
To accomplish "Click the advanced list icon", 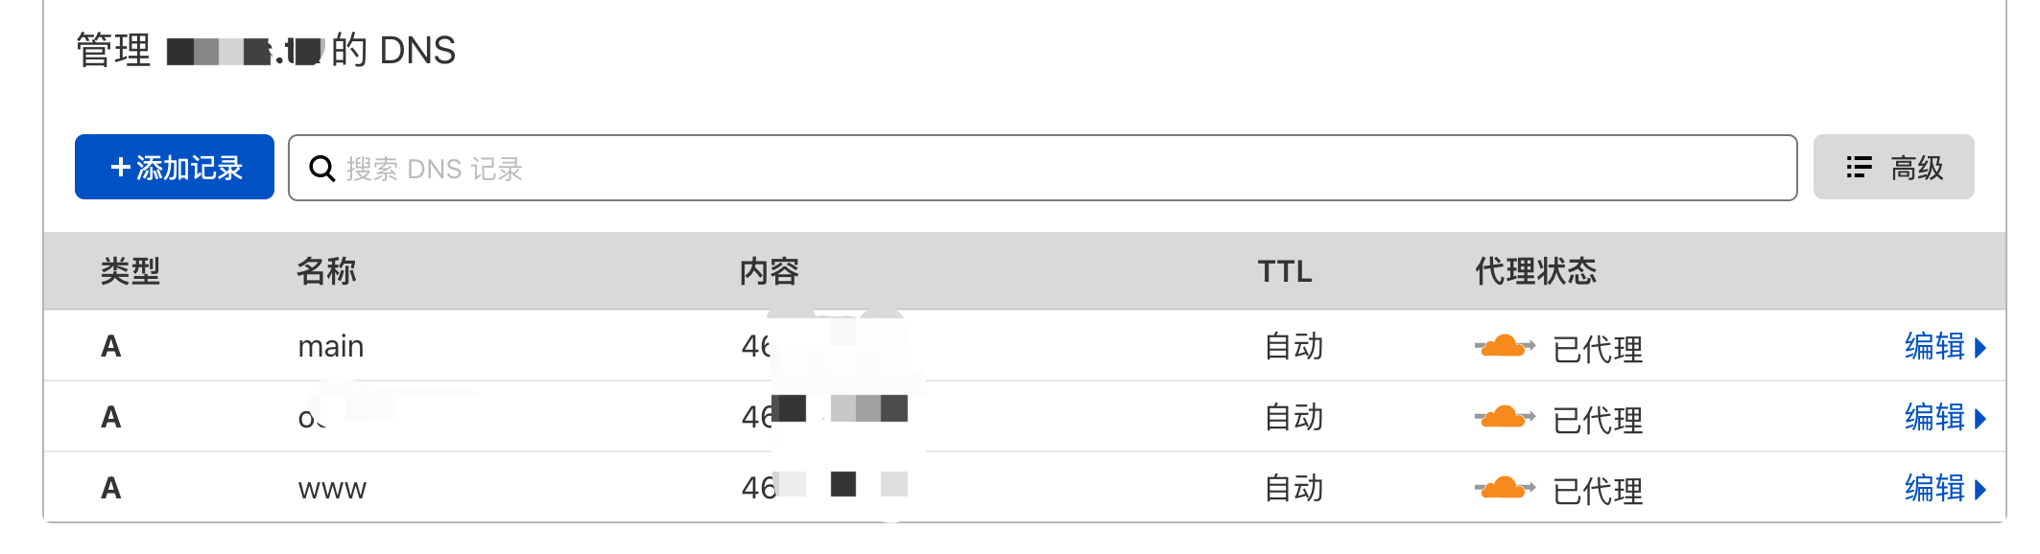I will click(1859, 168).
